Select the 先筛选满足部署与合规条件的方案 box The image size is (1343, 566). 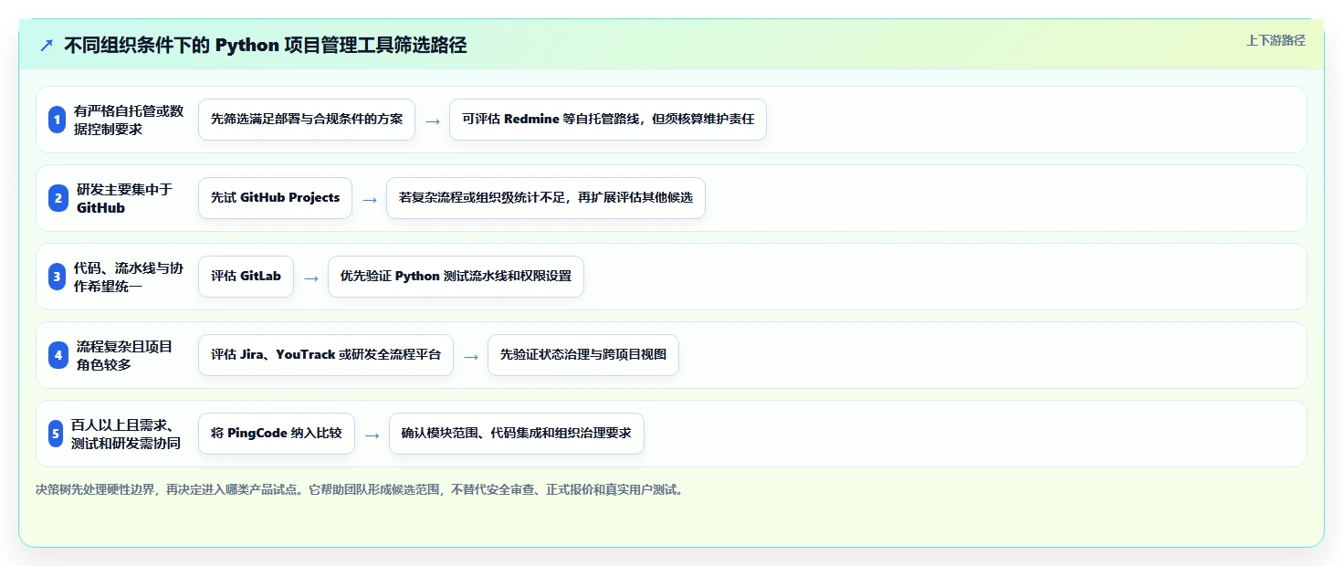pos(307,120)
